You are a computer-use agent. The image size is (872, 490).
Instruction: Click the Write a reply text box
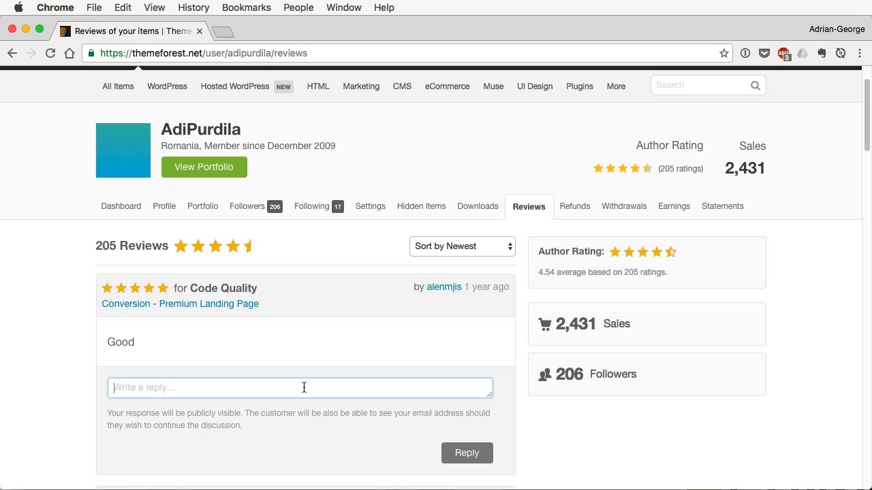pos(300,388)
